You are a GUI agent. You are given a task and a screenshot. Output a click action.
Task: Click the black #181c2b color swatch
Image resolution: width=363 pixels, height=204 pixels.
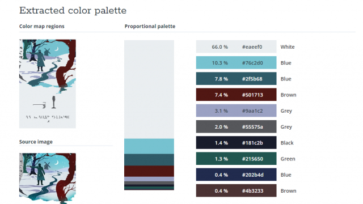pyautogui.click(x=236, y=142)
